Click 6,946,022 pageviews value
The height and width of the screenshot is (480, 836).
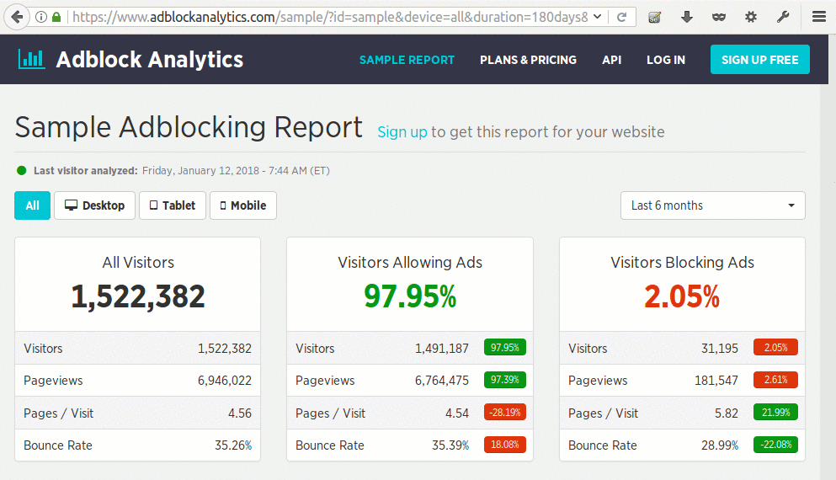225,381
